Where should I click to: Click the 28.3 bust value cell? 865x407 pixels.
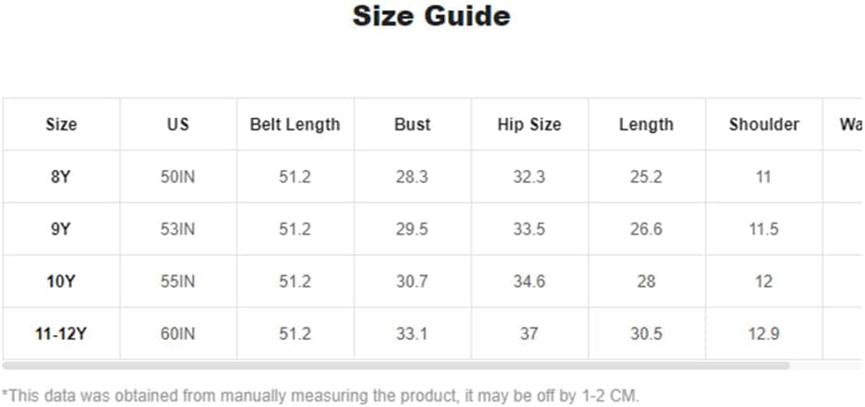click(x=412, y=176)
